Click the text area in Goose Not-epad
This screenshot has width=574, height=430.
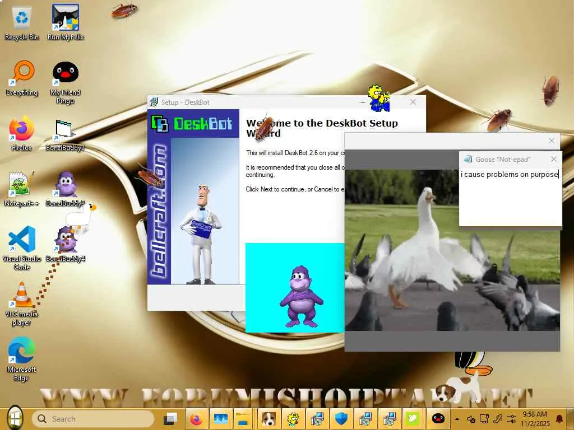pos(510,197)
